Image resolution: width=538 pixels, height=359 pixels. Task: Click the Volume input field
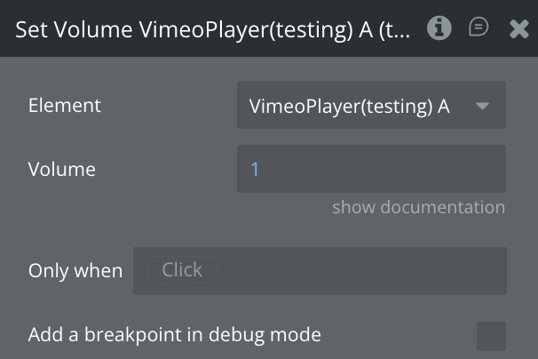[371, 169]
